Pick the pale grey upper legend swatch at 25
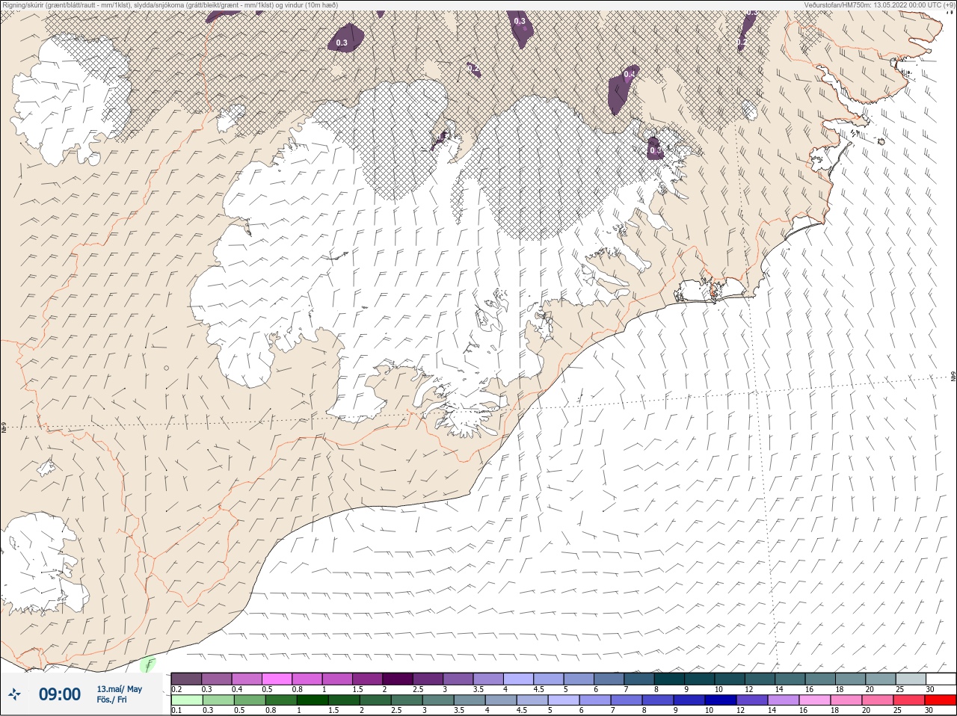 (911, 679)
